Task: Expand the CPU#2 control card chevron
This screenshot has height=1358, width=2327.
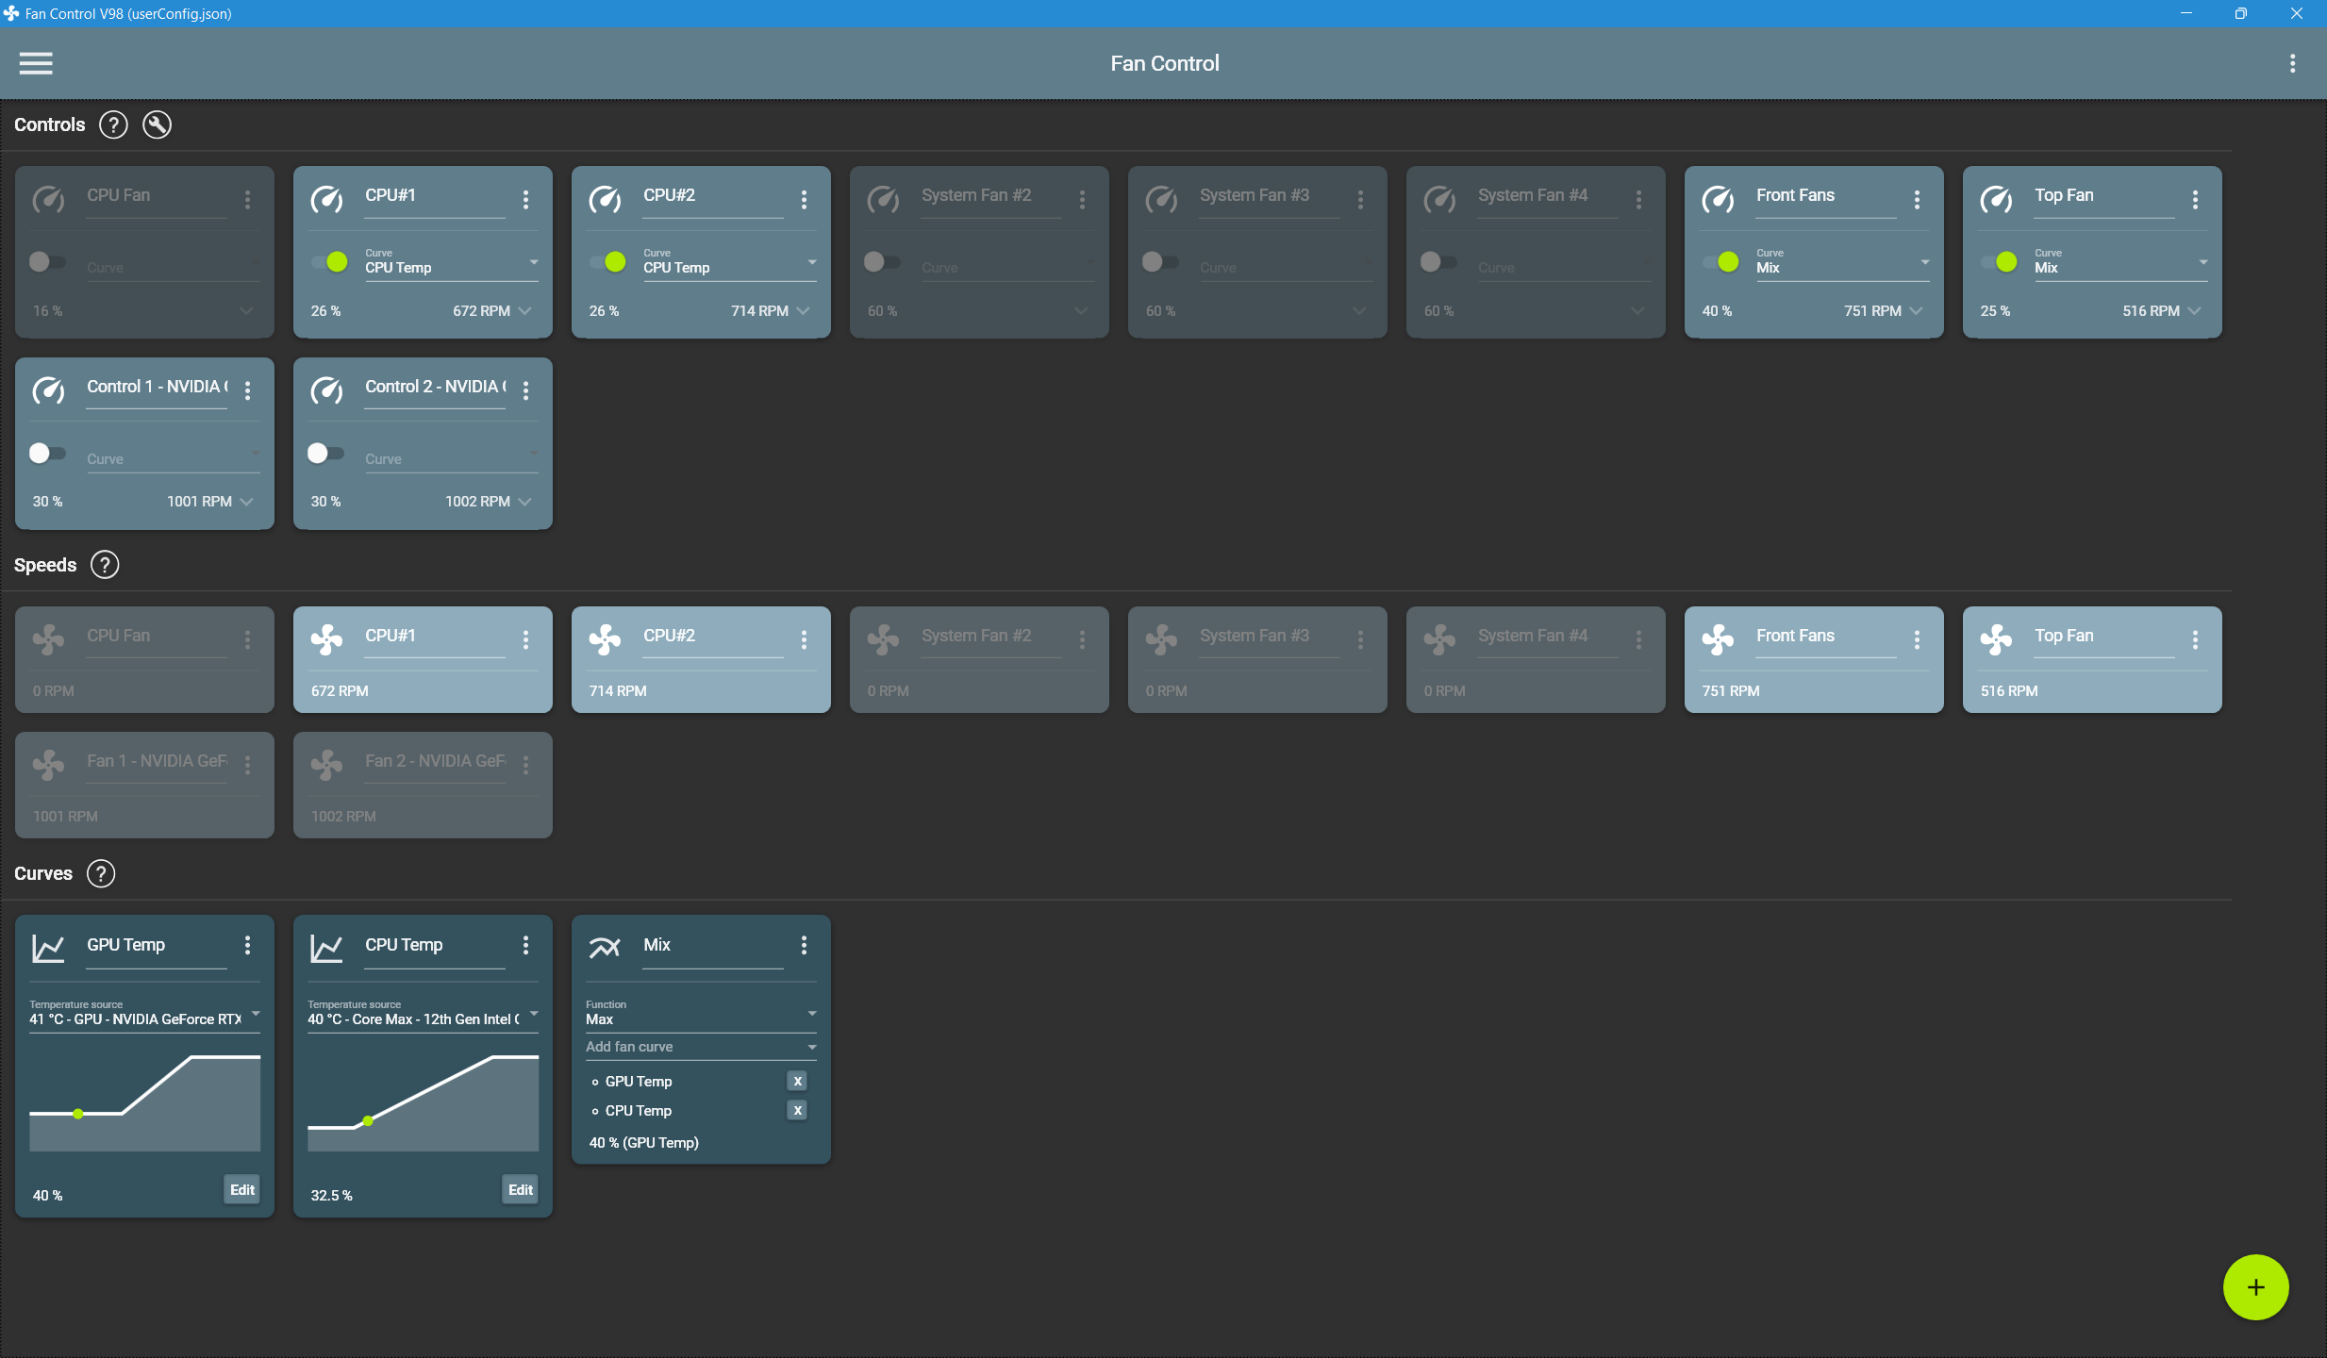Action: pyautogui.click(x=804, y=311)
